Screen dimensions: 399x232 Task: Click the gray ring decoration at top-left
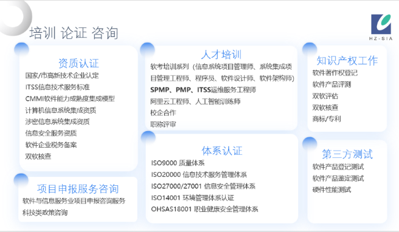click(15, 16)
